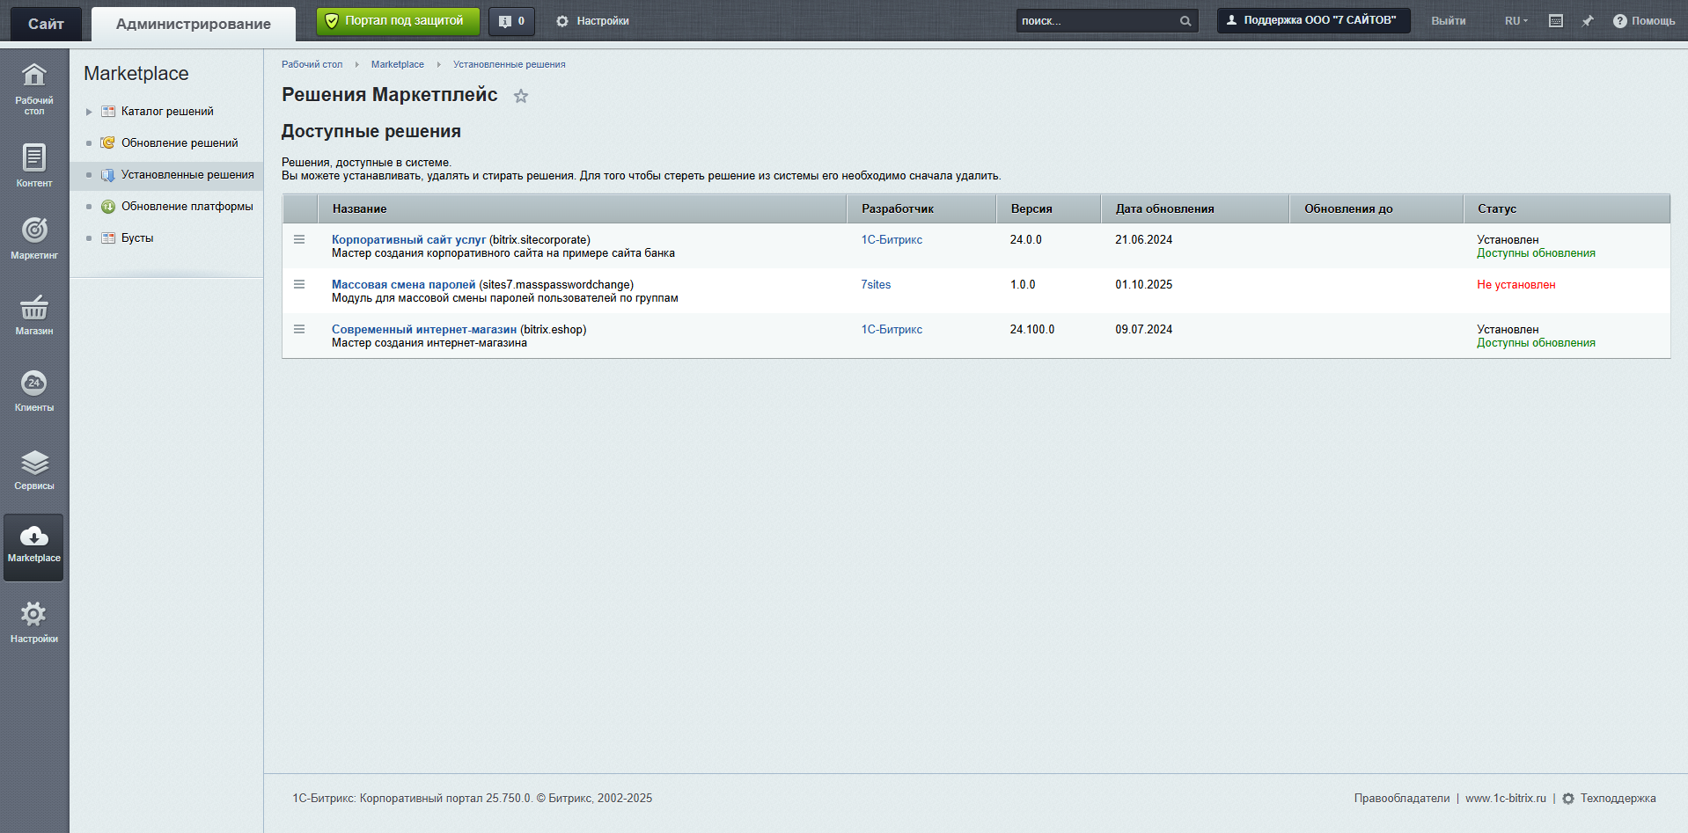Screen dimensions: 1688x833
Task: Sort table by Дата обновления column
Action: pos(1164,209)
